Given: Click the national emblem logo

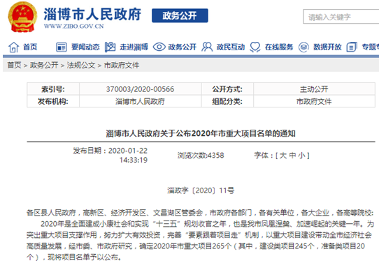Looking at the screenshot, I should click(x=22, y=17).
